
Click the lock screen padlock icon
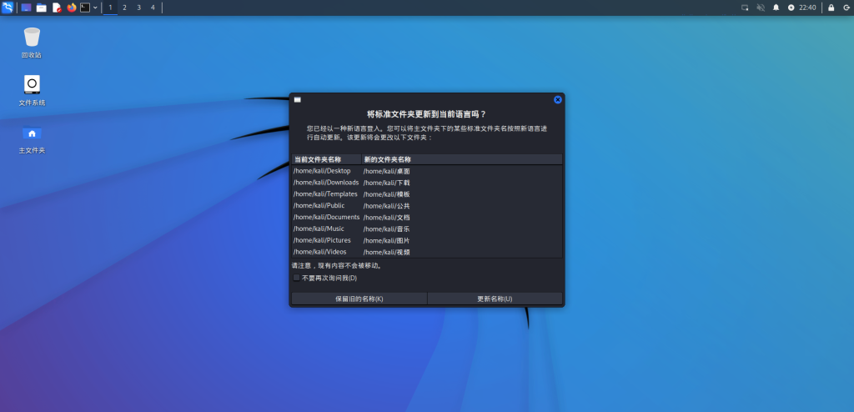(x=831, y=8)
